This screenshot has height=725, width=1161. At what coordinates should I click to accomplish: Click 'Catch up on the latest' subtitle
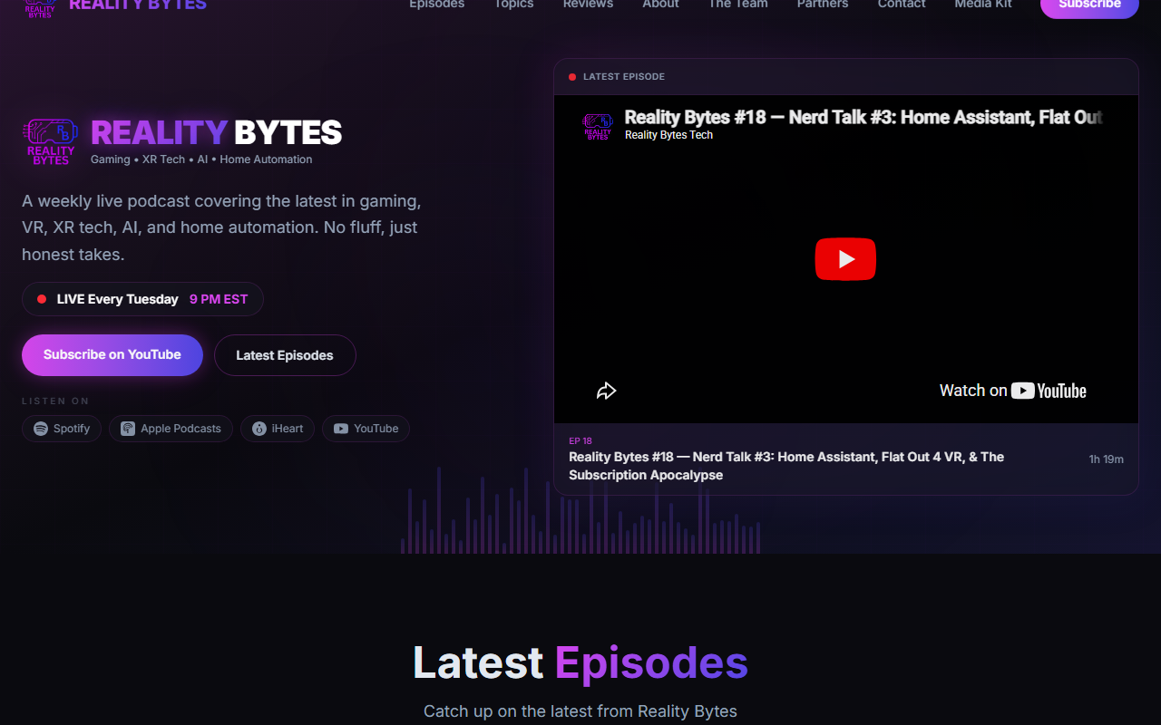tap(580, 711)
